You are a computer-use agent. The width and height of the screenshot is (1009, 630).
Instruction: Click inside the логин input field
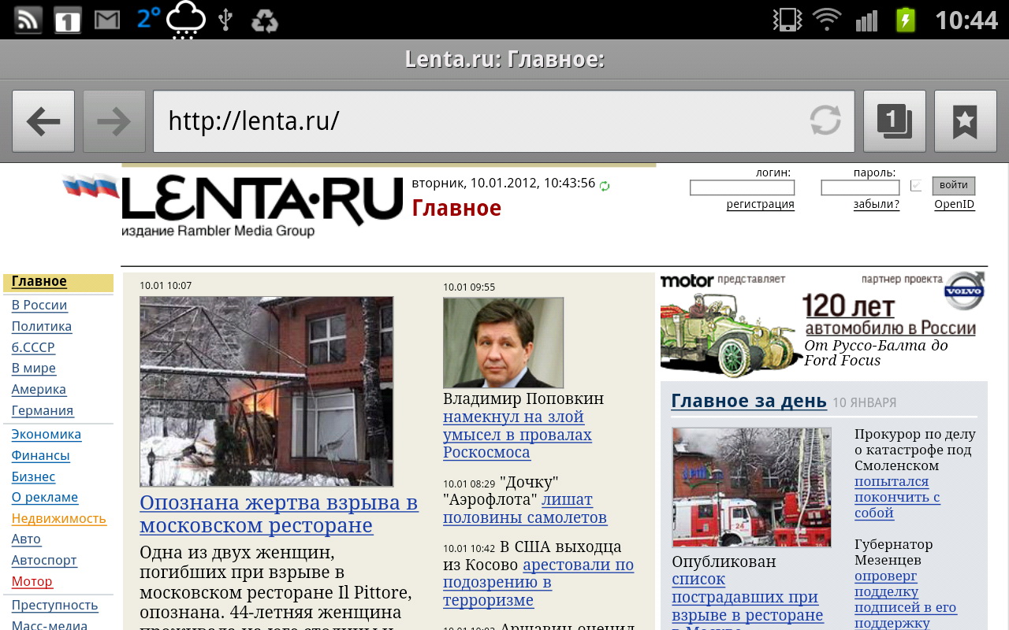[x=742, y=187]
